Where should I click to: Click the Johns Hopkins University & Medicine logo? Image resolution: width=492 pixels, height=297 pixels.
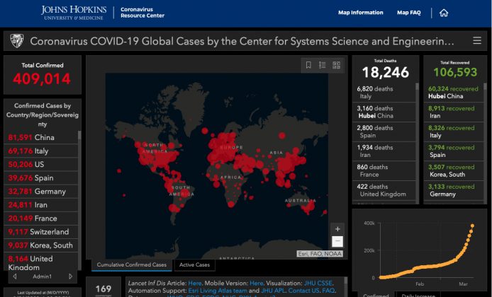coord(74,13)
